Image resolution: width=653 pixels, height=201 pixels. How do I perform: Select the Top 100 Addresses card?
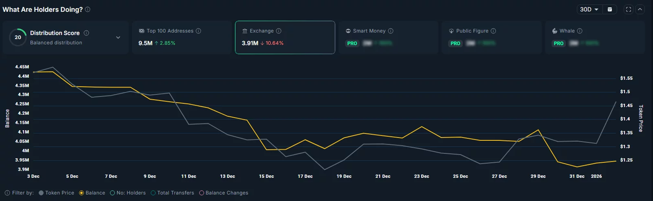(182, 37)
